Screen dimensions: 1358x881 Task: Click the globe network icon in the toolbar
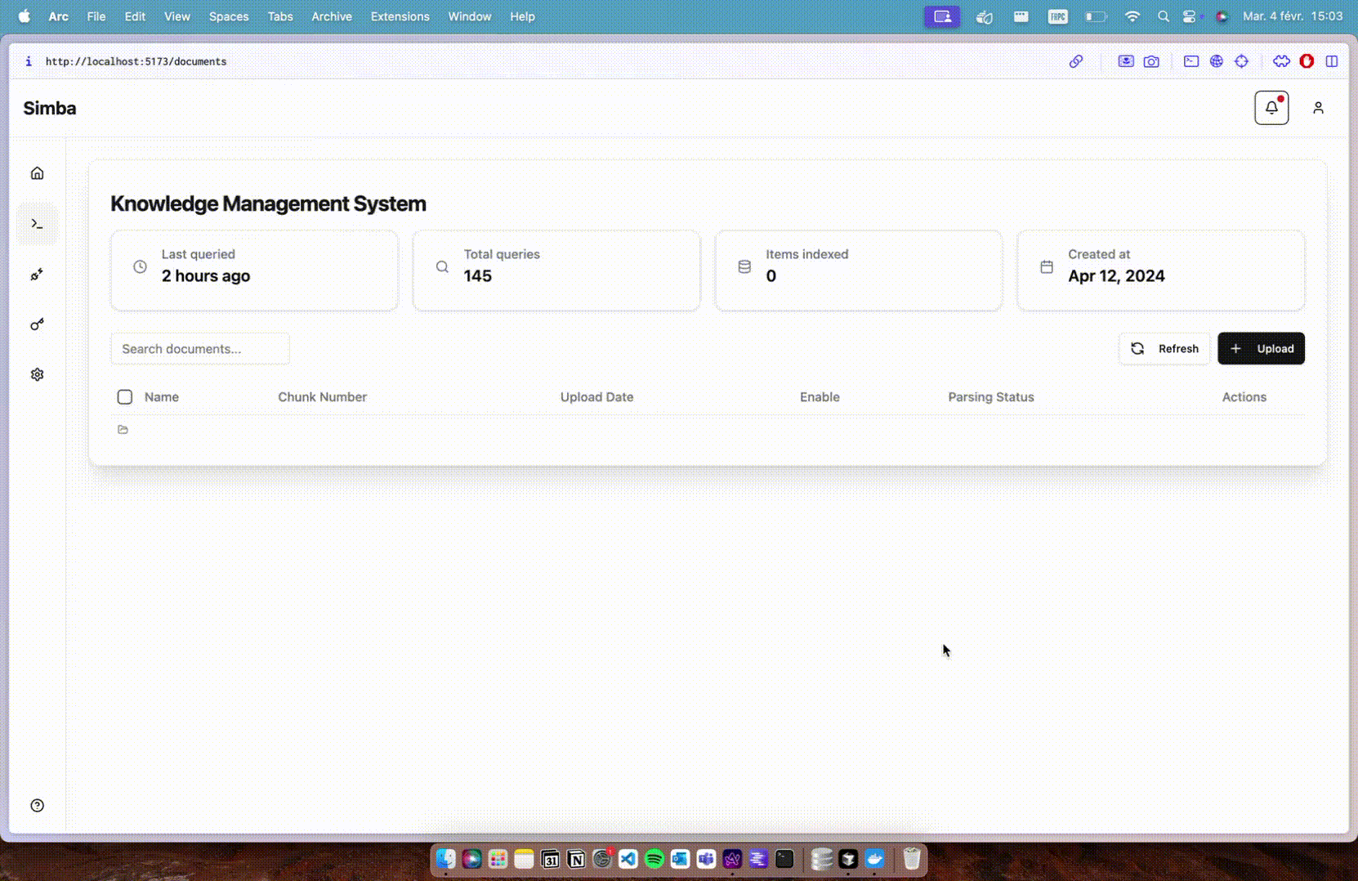pos(1217,61)
